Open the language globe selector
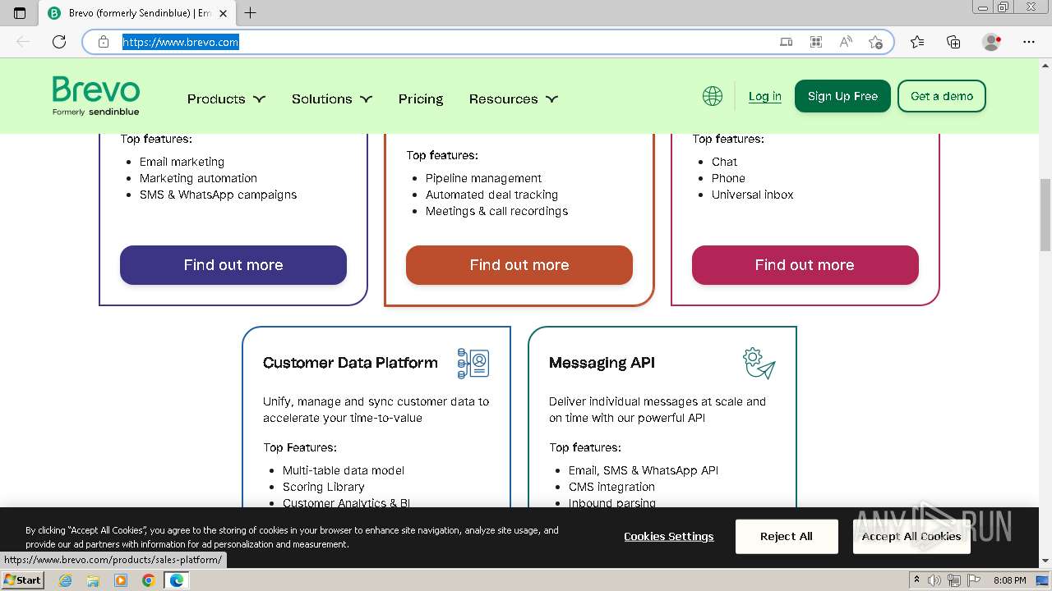The width and height of the screenshot is (1052, 591). pos(713,96)
